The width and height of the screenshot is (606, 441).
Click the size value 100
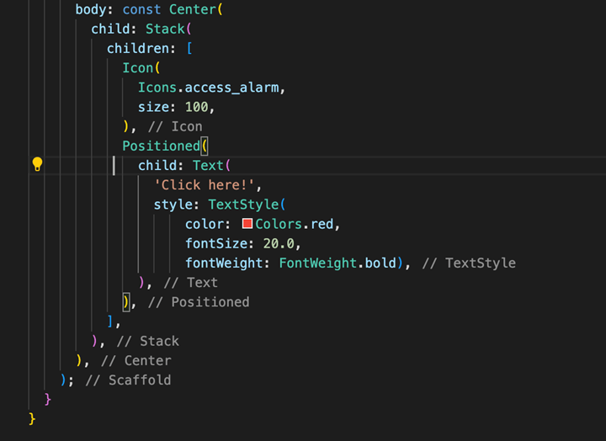coord(197,107)
